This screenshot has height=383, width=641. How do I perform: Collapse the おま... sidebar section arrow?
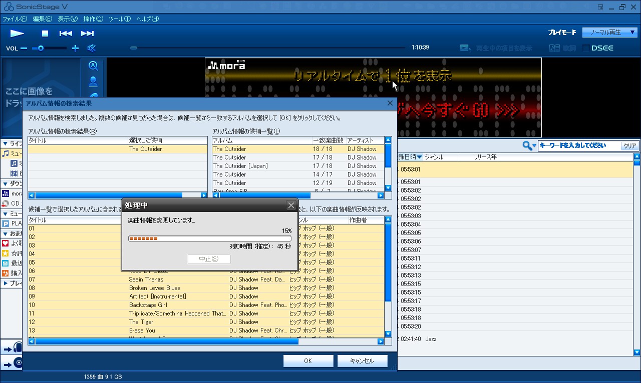pos(5,233)
